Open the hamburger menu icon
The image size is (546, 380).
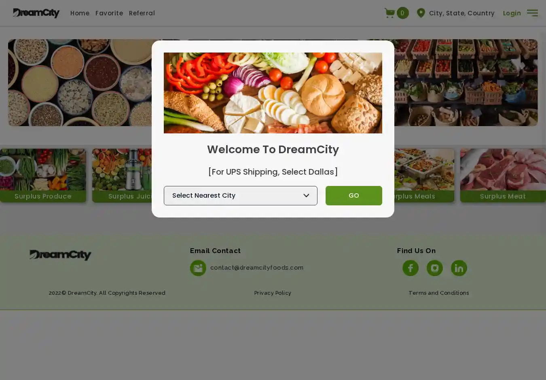532,13
